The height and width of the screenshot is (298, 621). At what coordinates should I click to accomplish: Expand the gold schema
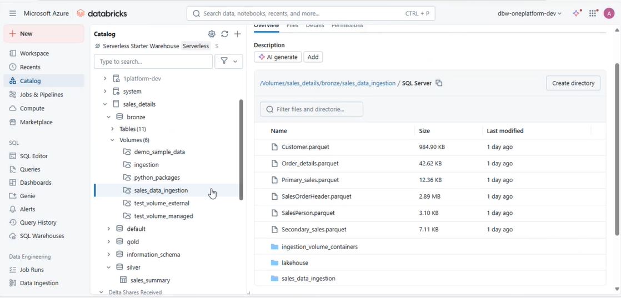(109, 242)
